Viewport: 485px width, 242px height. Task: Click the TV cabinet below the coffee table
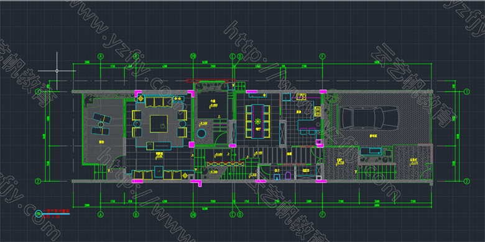(x=159, y=146)
